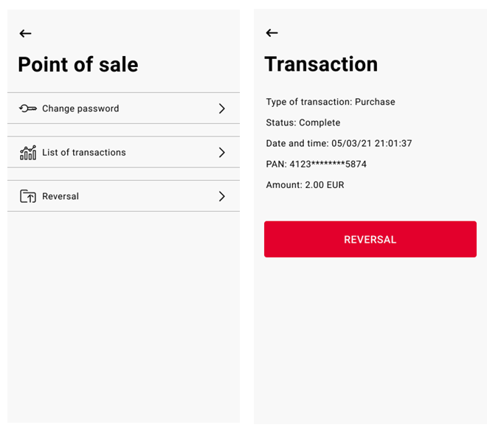
Task: Click the Date and time value line
Action: coord(339,143)
